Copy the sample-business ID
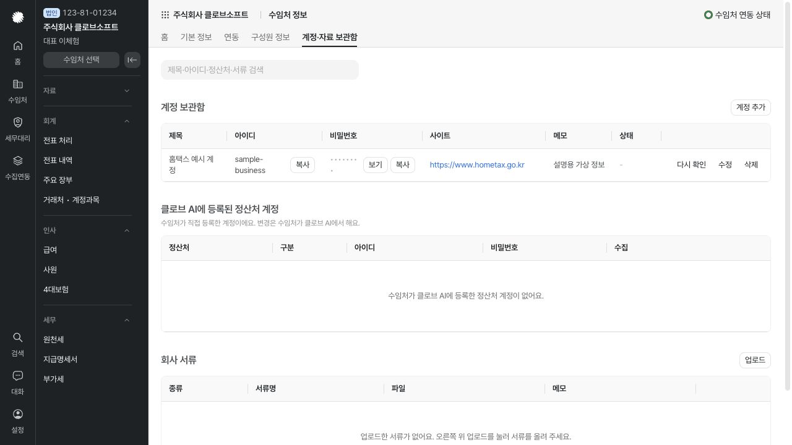This screenshot has height=445, width=792. [x=303, y=165]
